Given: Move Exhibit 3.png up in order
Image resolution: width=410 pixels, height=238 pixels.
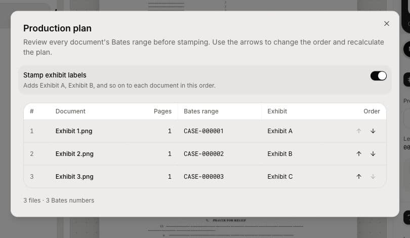Looking at the screenshot, I should [359, 177].
